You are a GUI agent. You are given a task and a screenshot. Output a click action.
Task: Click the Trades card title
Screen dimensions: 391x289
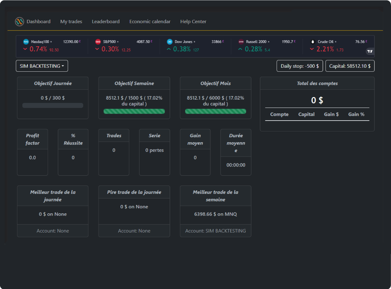114,136
